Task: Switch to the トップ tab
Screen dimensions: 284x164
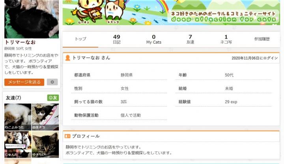Action: (x=80, y=39)
